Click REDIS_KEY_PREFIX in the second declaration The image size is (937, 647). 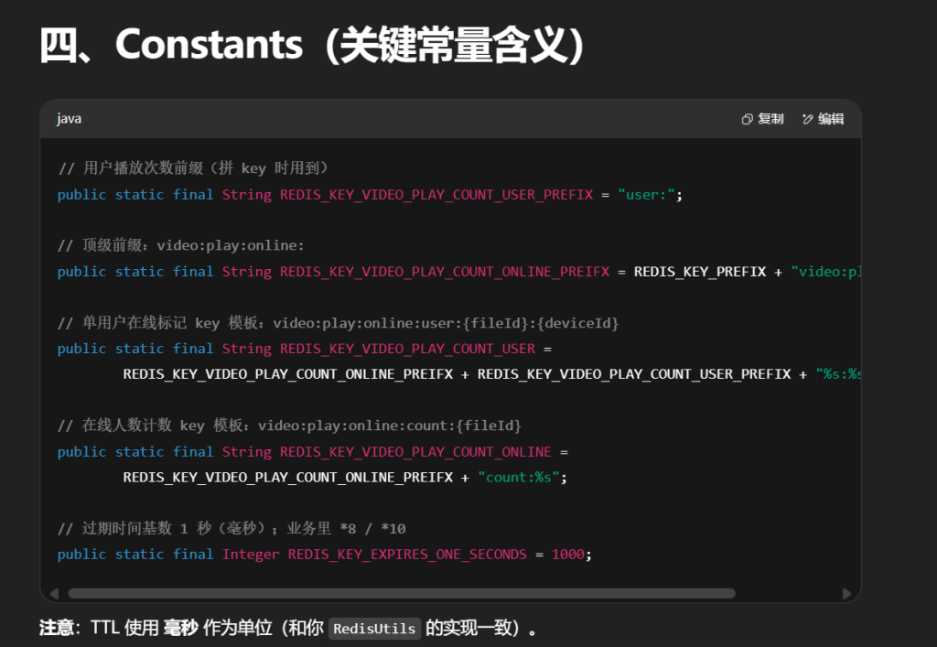click(700, 272)
